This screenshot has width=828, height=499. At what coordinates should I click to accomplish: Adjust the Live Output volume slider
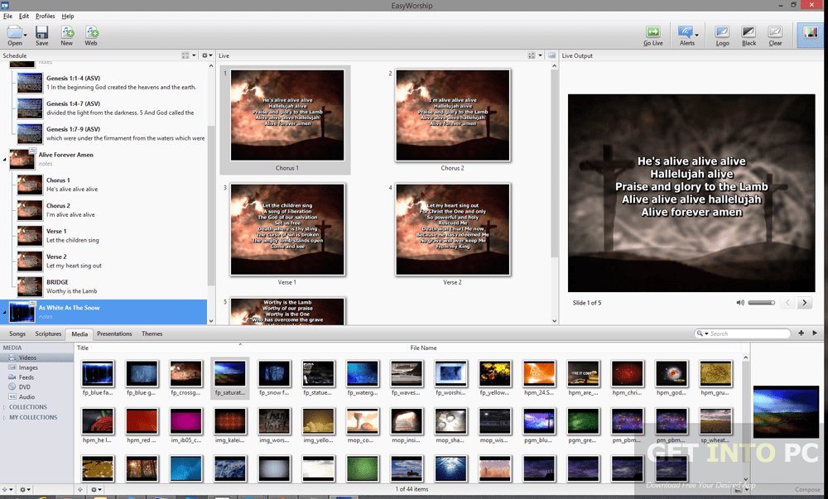pyautogui.click(x=761, y=303)
